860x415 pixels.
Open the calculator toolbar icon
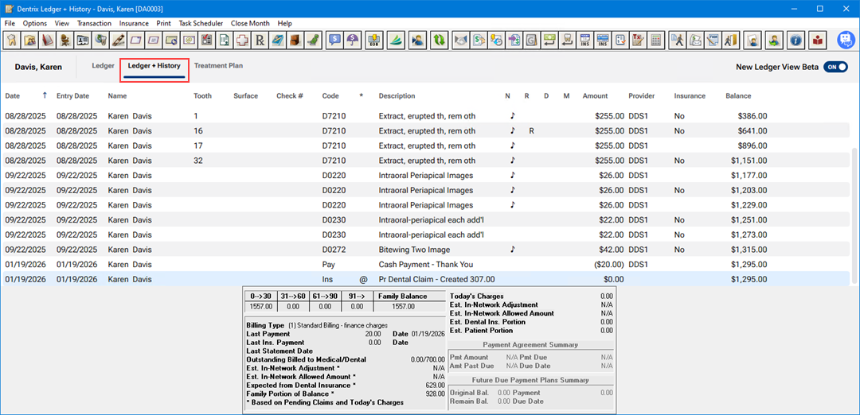[656, 40]
